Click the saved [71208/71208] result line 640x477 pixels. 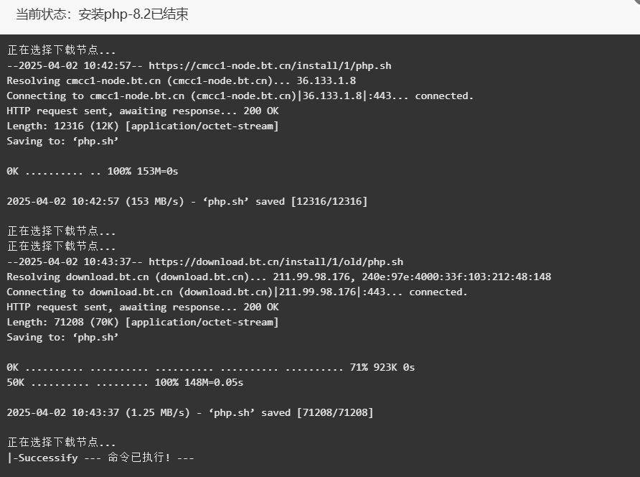(190, 413)
